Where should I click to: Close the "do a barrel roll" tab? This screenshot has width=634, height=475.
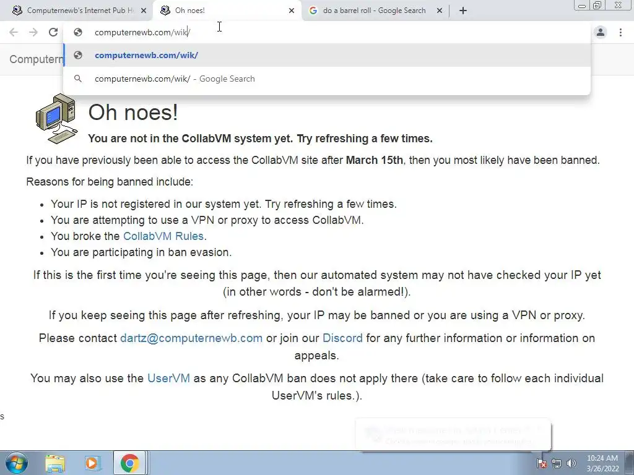click(x=440, y=11)
